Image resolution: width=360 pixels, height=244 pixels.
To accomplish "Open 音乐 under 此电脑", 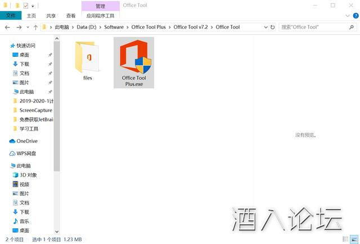I will click(x=24, y=222).
